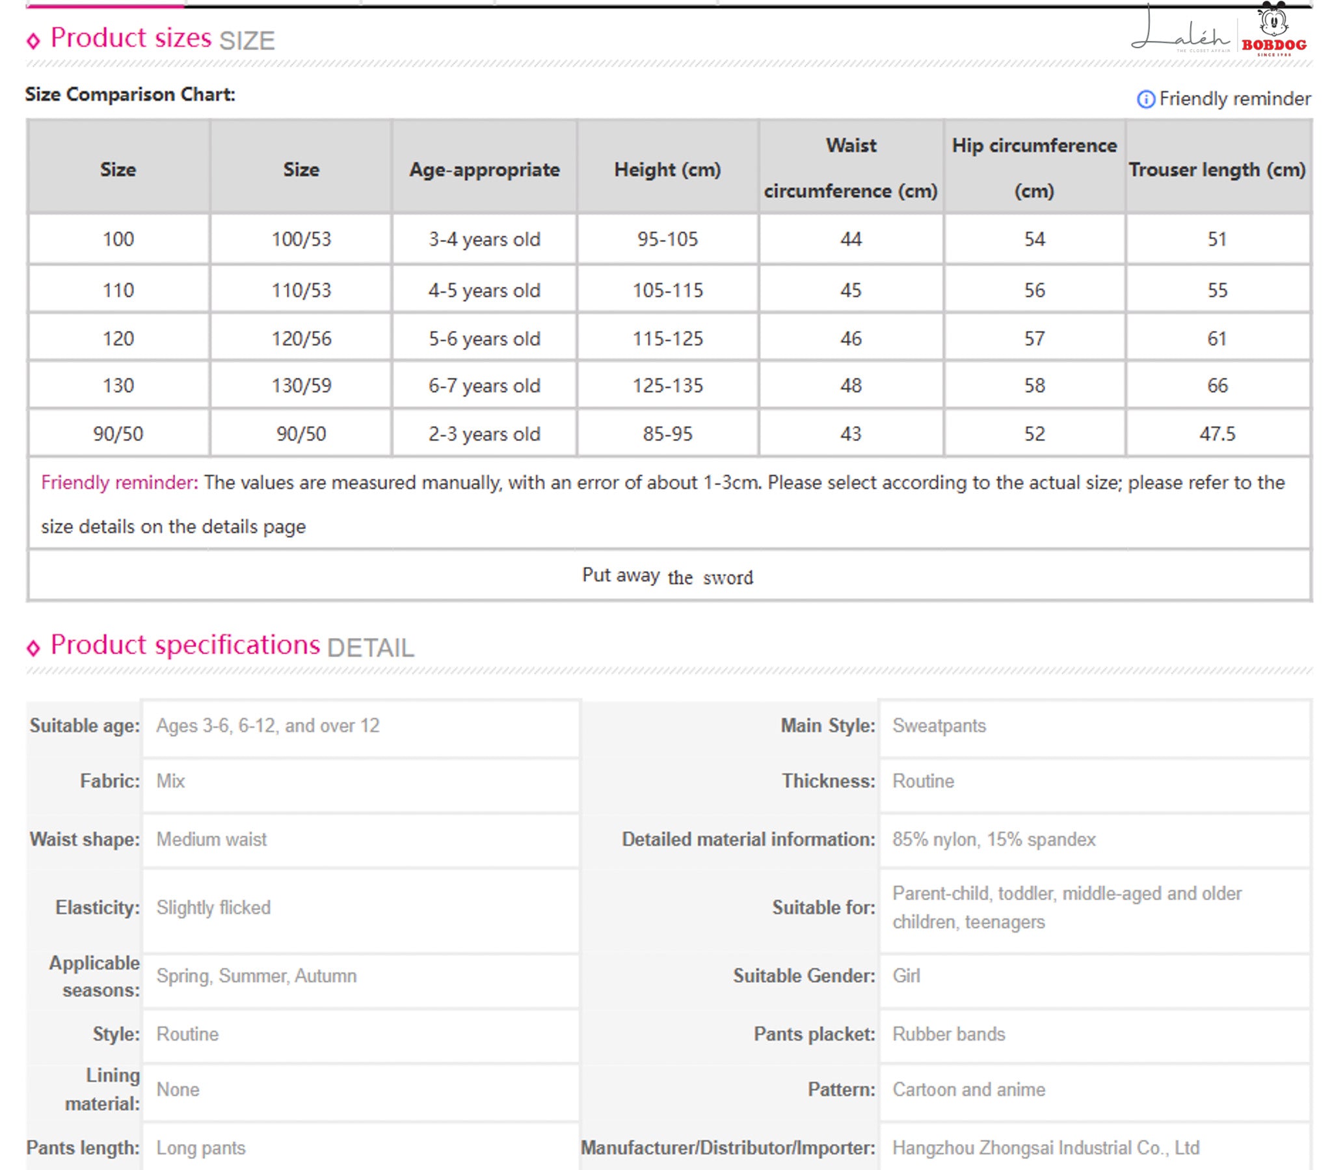Image resolution: width=1332 pixels, height=1170 pixels.
Task: Click hip value '57' in the 120/56 row
Action: coord(1034,338)
